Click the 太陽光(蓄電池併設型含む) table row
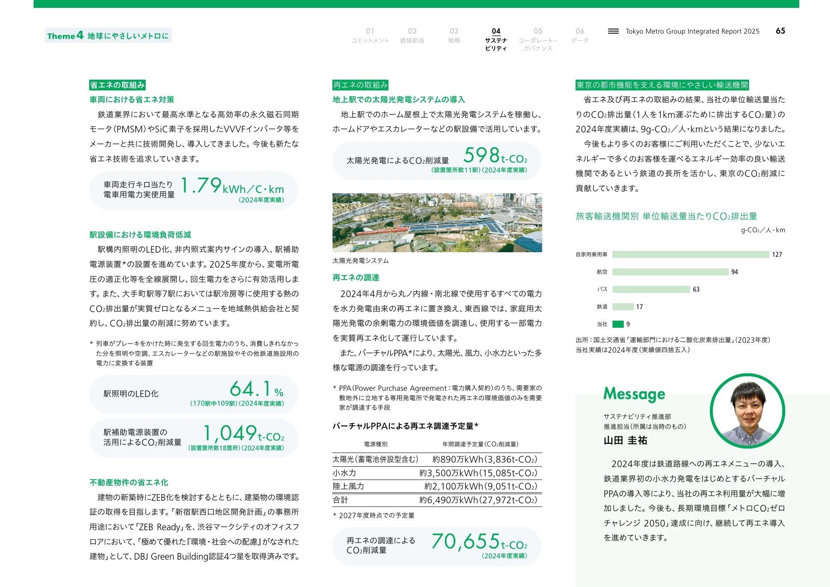The height and width of the screenshot is (587, 830). pos(437,460)
